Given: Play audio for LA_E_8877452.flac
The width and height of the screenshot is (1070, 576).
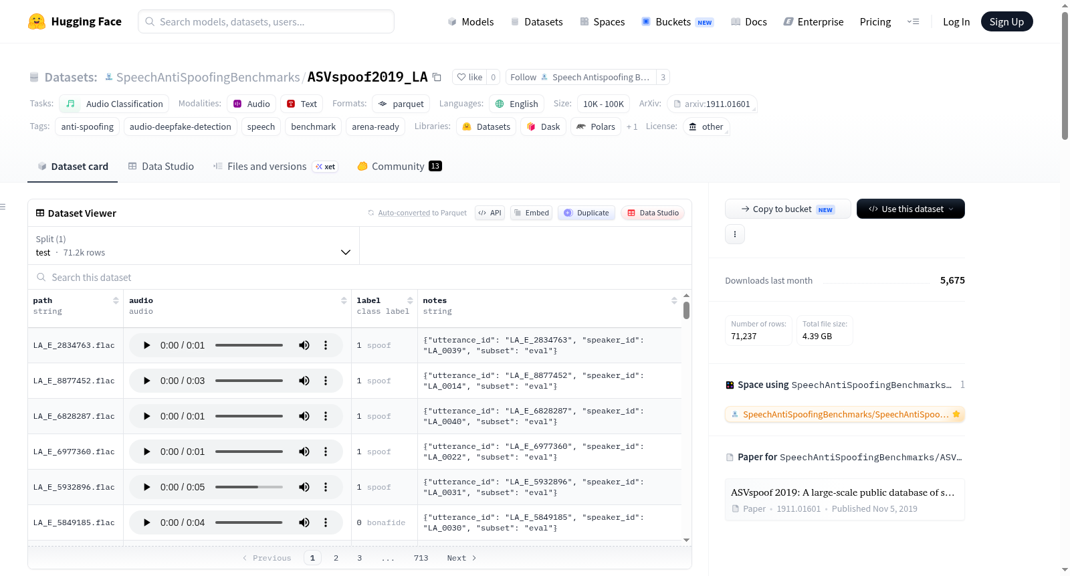Looking at the screenshot, I should (x=146, y=381).
